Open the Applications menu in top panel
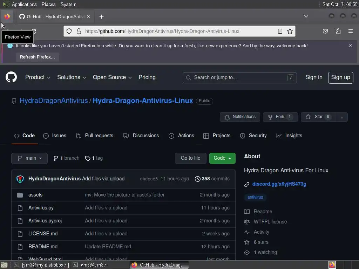Screen dimensions: 359x269 coord(24,4)
